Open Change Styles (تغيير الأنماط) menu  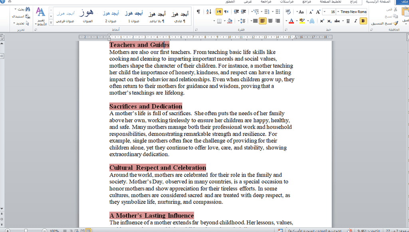[41, 16]
